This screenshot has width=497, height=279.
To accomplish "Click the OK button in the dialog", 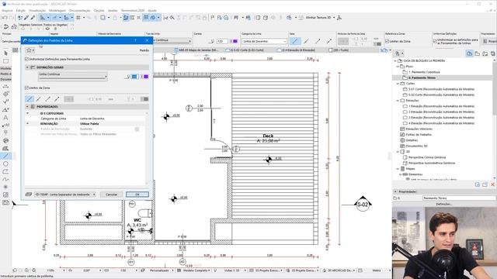I will (137, 195).
